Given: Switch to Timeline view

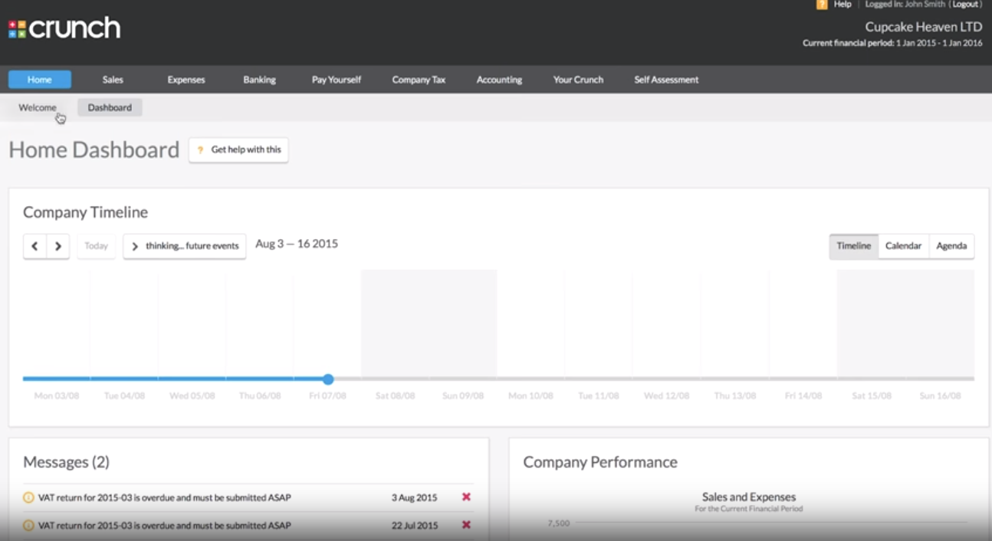Looking at the screenshot, I should click(853, 246).
